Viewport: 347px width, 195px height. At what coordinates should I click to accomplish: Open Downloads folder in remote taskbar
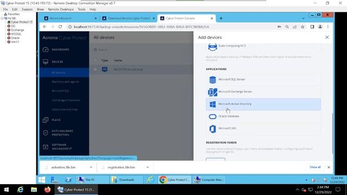point(126,180)
